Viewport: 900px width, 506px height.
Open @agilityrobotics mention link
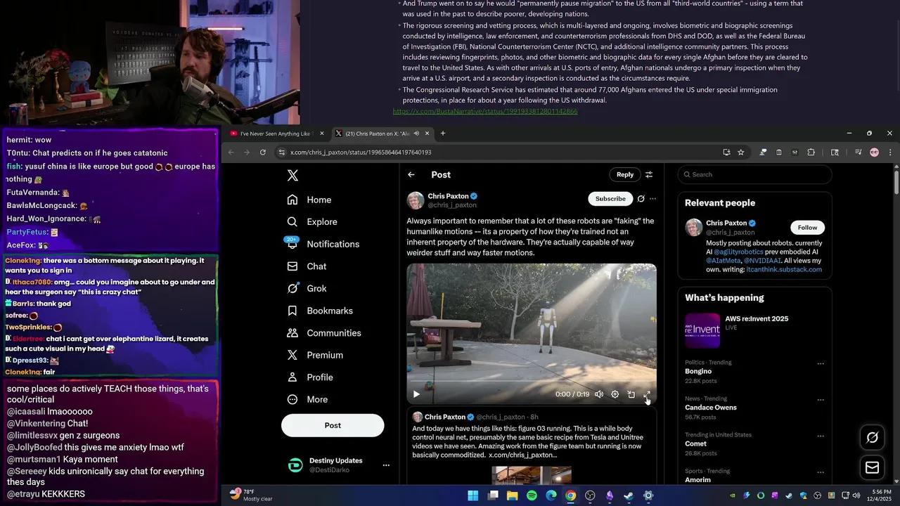[x=738, y=252]
